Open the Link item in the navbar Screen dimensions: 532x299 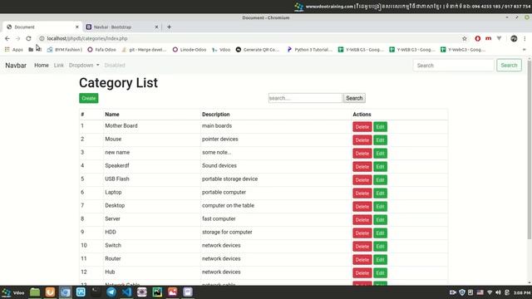tap(59, 65)
